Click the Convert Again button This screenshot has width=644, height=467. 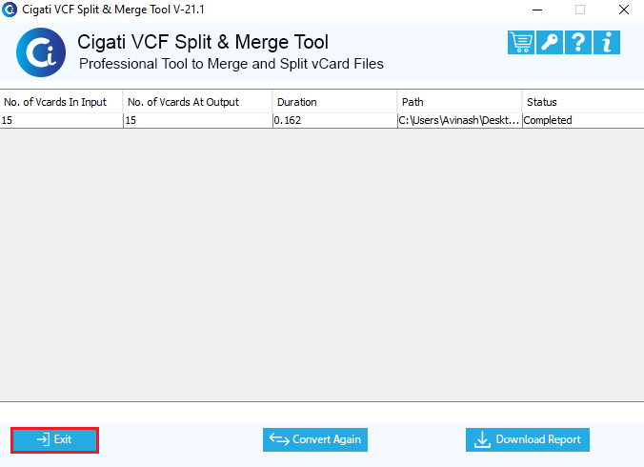(315, 440)
